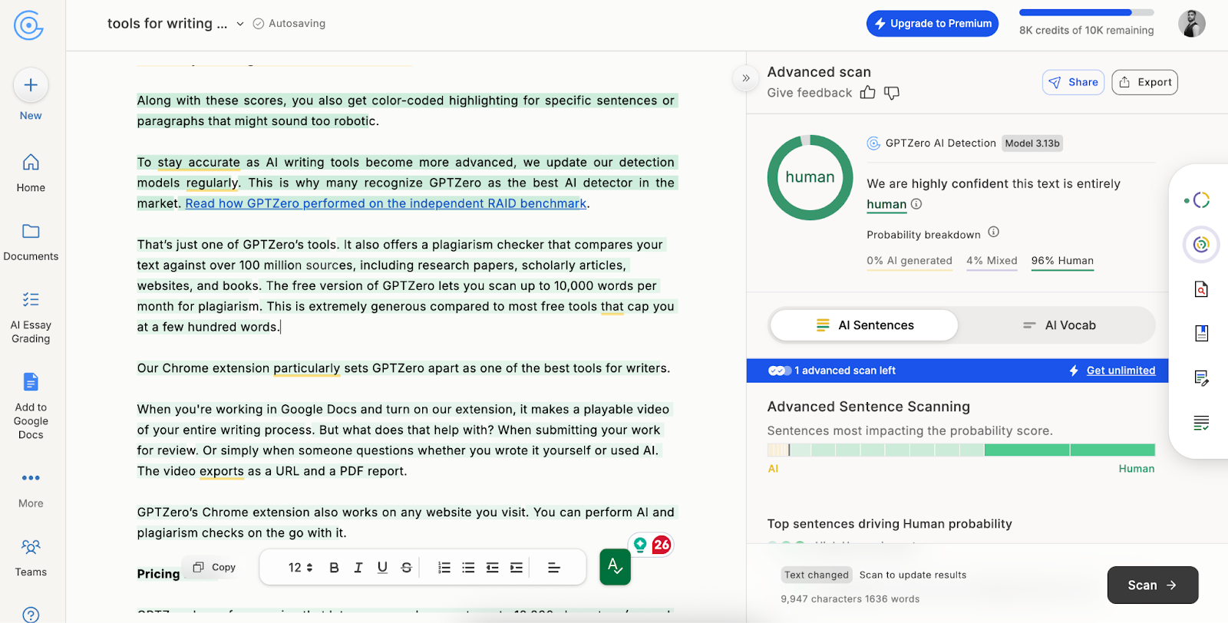Toggle strikethrough formatting

pyautogui.click(x=406, y=568)
